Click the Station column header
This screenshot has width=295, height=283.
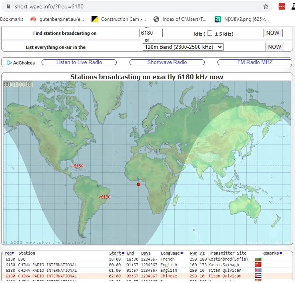click(27, 253)
